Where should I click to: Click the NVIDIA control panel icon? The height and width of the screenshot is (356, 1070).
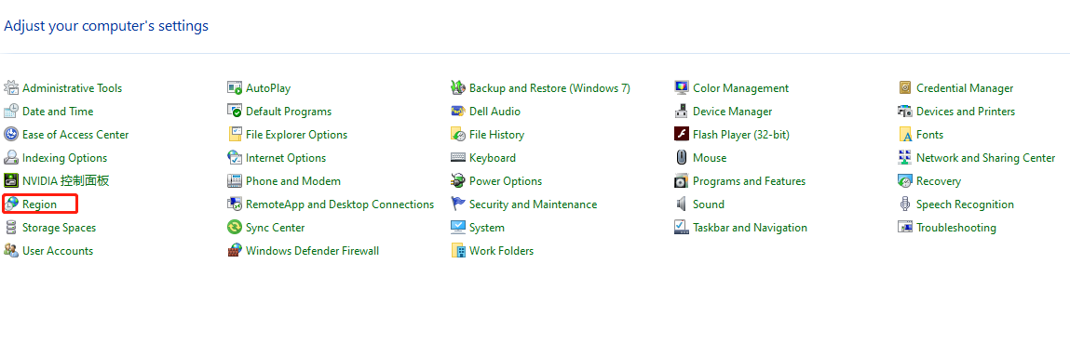11,180
